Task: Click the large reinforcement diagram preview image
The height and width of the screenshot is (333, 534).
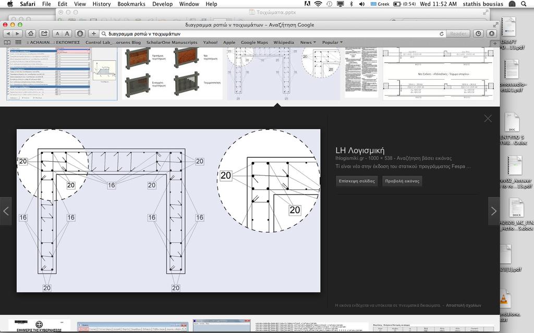Action: [168, 211]
